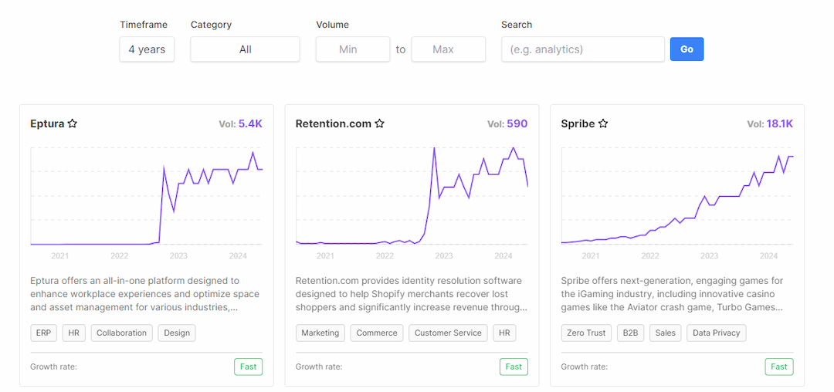
Task: Click the 2021 axis label on Spribe chart
Action: pos(591,255)
